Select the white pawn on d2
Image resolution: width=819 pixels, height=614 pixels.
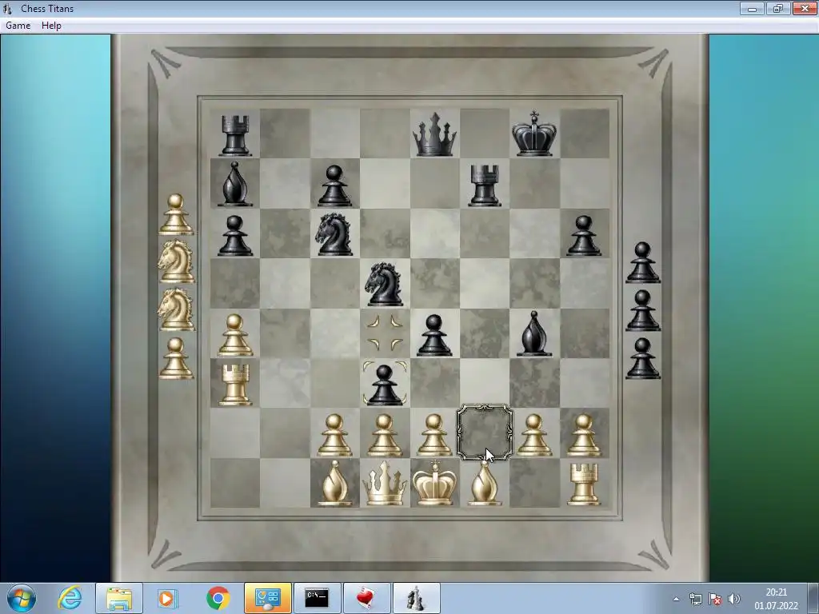click(x=385, y=435)
